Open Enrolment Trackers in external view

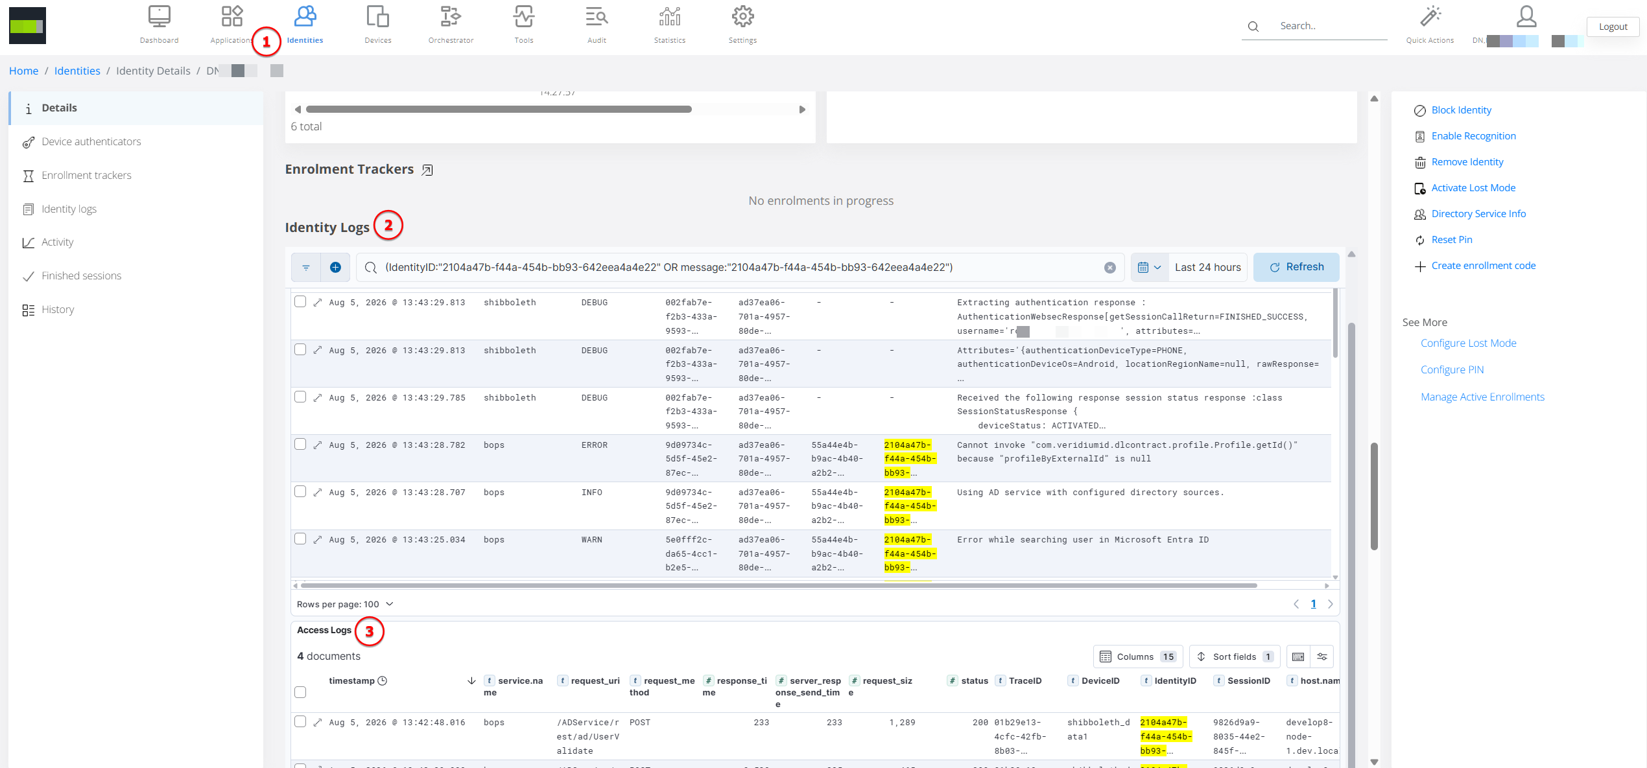click(427, 170)
